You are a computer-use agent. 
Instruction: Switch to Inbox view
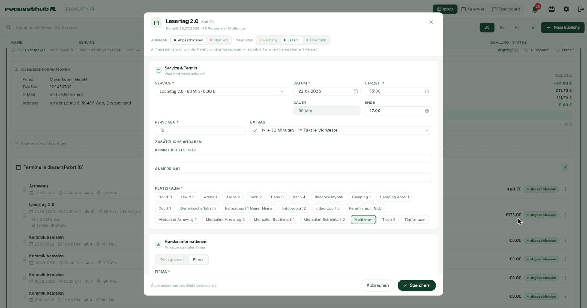[445, 9]
